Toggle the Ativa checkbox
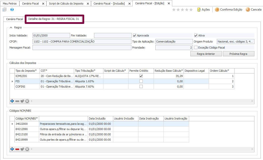 196,35
